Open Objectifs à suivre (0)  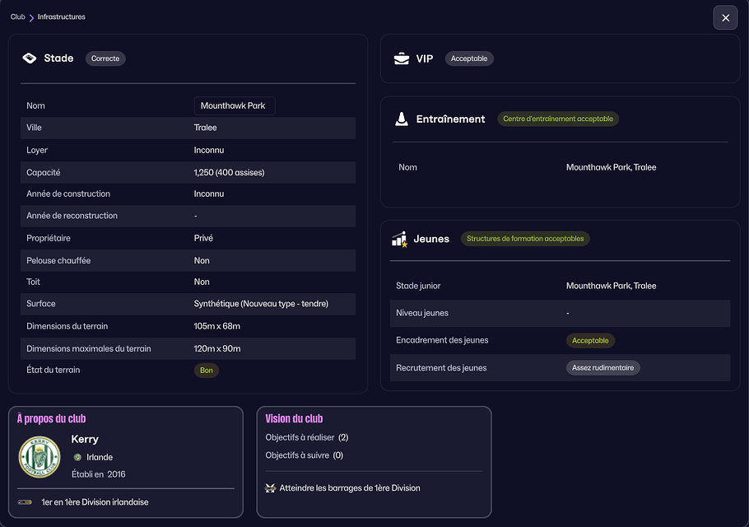pos(305,455)
